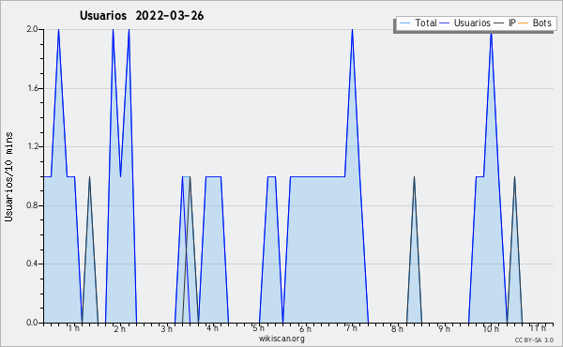Click the orange Bots legend line
Image resolution: width=563 pixels, height=347 pixels.
(x=524, y=23)
